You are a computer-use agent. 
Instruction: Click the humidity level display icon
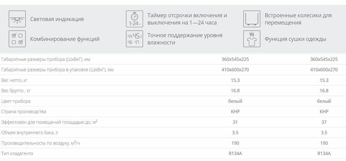pos(134,39)
